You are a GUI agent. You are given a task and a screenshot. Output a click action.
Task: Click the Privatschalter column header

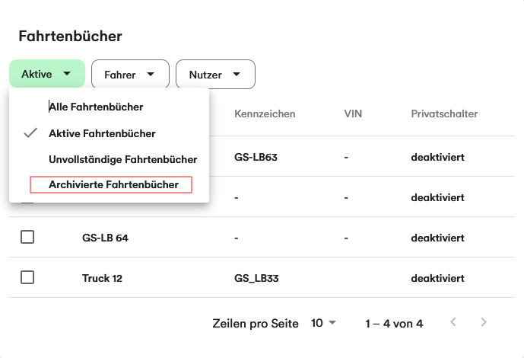click(444, 114)
